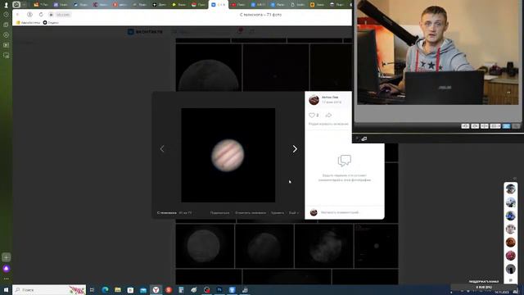This screenshot has height=295, width=524.
Task: Open the Moon photo thumbnail above the viewer
Action: coord(209,67)
